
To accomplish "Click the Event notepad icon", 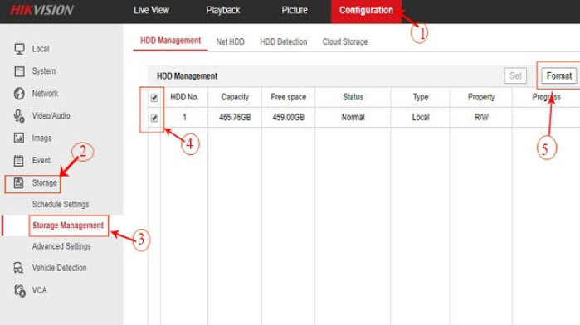I will tap(18, 161).
